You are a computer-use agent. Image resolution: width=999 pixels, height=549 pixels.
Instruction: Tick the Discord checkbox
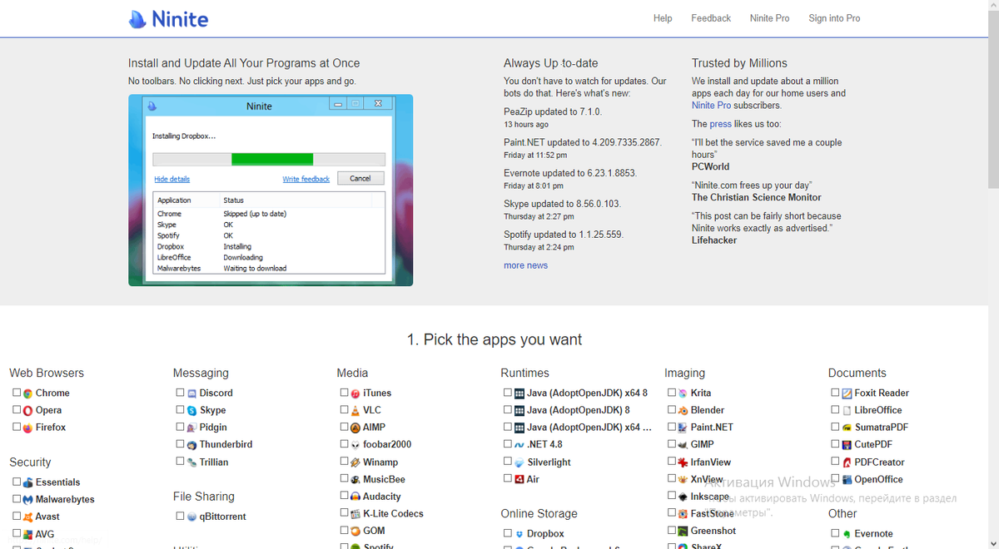click(180, 393)
